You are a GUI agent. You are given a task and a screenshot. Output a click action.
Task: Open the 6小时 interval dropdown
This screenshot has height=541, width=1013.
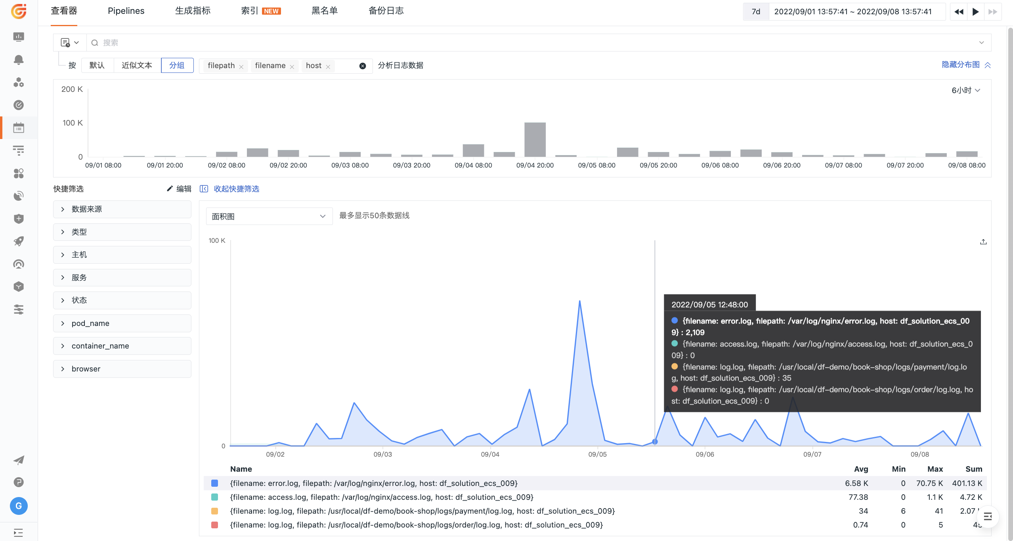click(966, 90)
